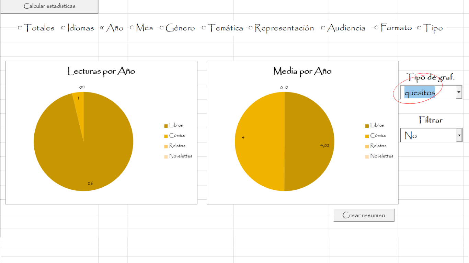Switch statistics to Género
469x263 pixels.
click(x=162, y=28)
